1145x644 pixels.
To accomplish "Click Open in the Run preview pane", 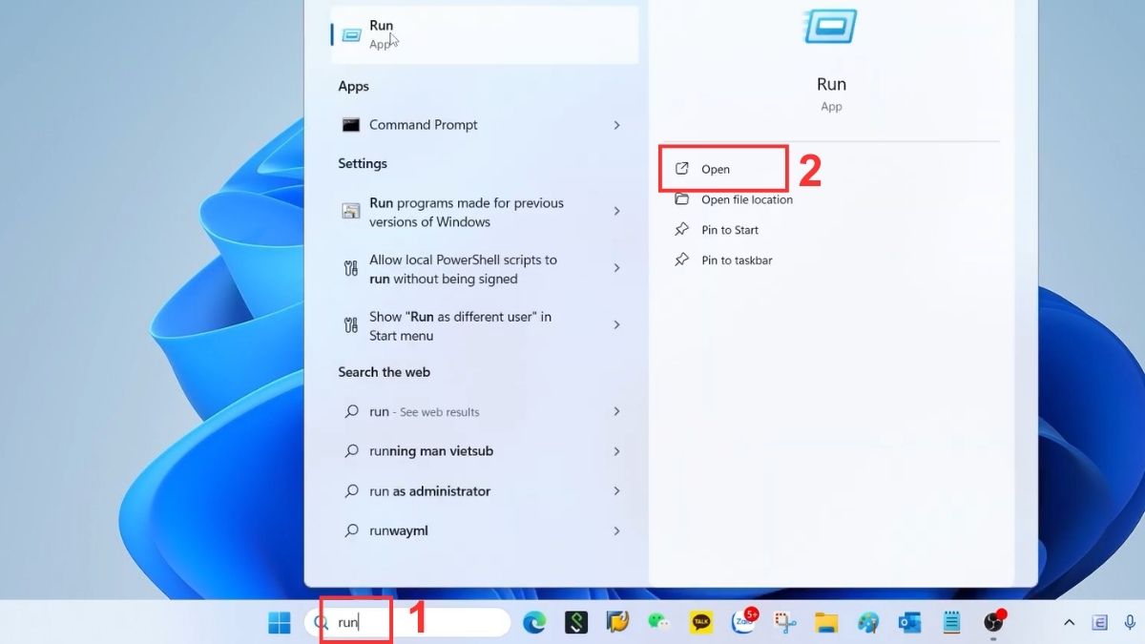I will (x=716, y=169).
